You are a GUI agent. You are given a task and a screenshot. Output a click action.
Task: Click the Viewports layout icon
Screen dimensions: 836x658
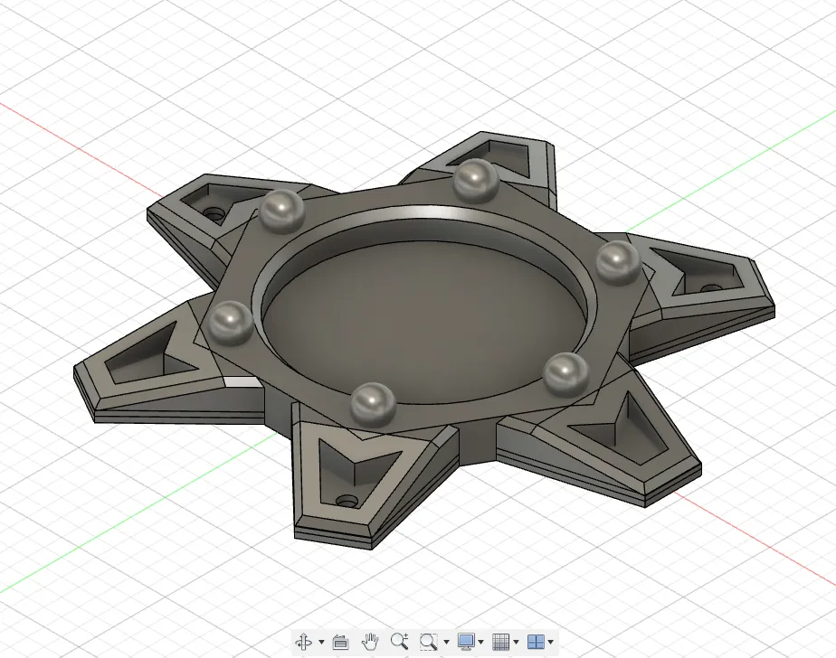click(536, 642)
